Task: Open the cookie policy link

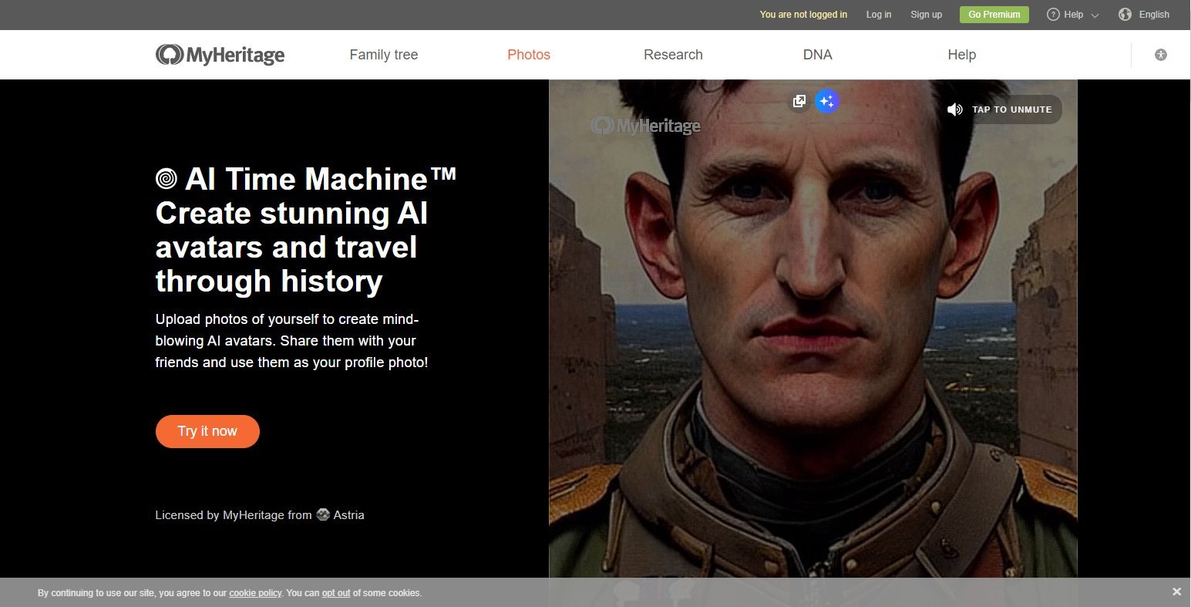Action: (x=254, y=592)
